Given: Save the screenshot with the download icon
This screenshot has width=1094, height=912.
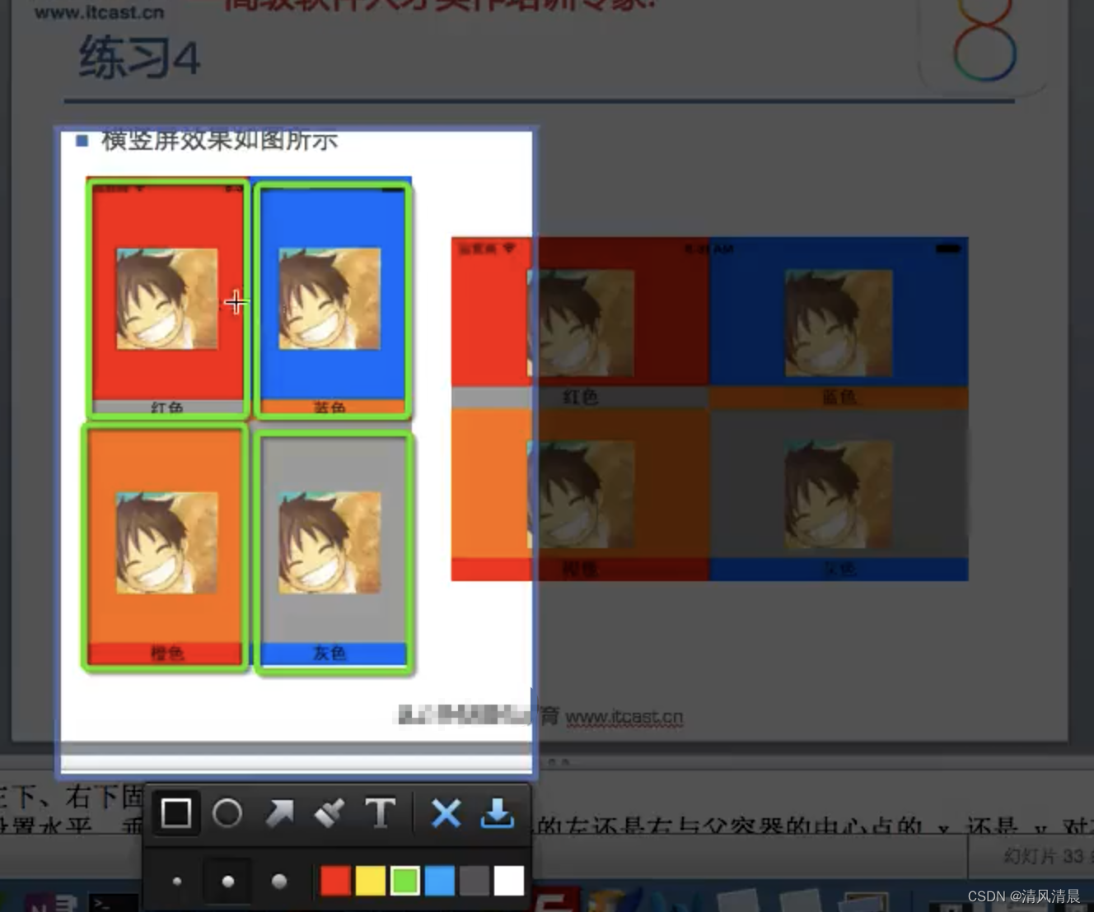Looking at the screenshot, I should (x=497, y=813).
